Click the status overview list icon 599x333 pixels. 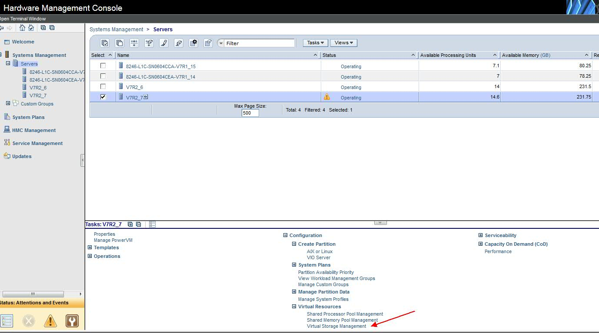(7, 321)
